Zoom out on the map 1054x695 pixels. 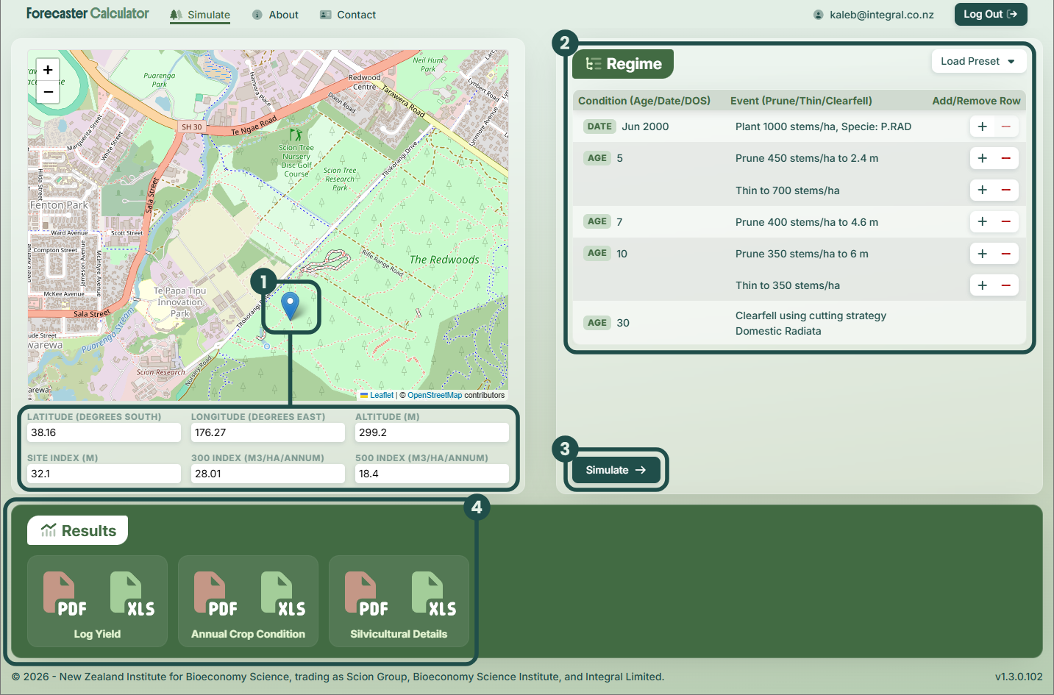tap(48, 92)
